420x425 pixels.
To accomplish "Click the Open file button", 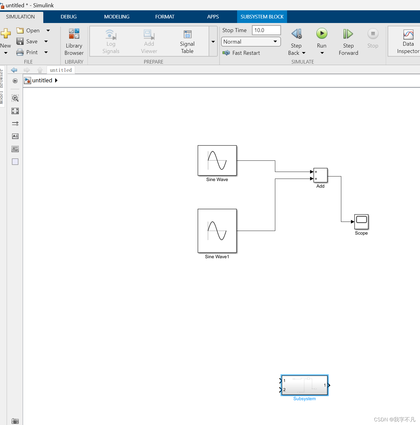I will [28, 31].
